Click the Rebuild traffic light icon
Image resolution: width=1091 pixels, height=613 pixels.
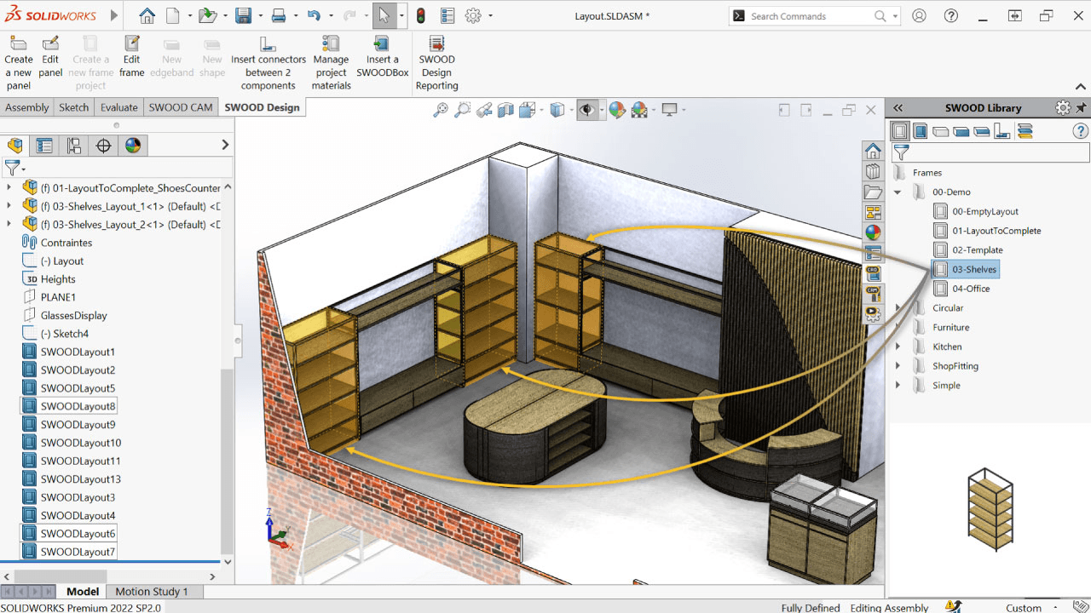(420, 15)
